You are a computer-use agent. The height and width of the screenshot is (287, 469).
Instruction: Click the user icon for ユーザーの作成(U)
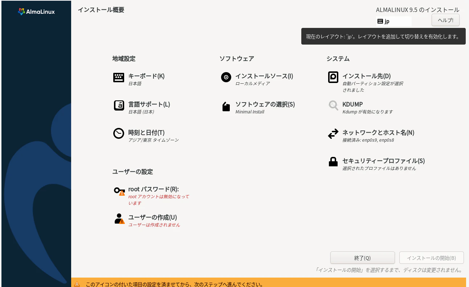click(119, 219)
